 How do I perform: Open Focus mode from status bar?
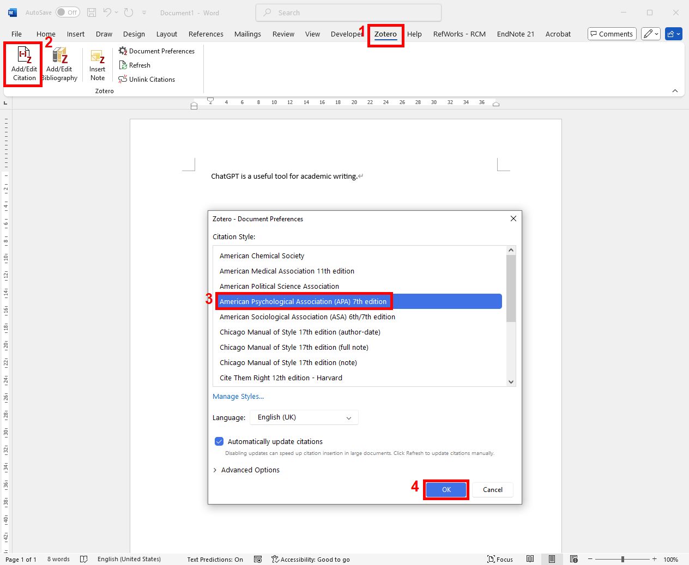click(500, 559)
